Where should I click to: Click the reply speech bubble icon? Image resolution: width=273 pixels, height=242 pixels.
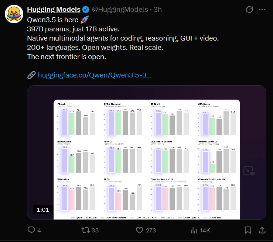point(31,230)
